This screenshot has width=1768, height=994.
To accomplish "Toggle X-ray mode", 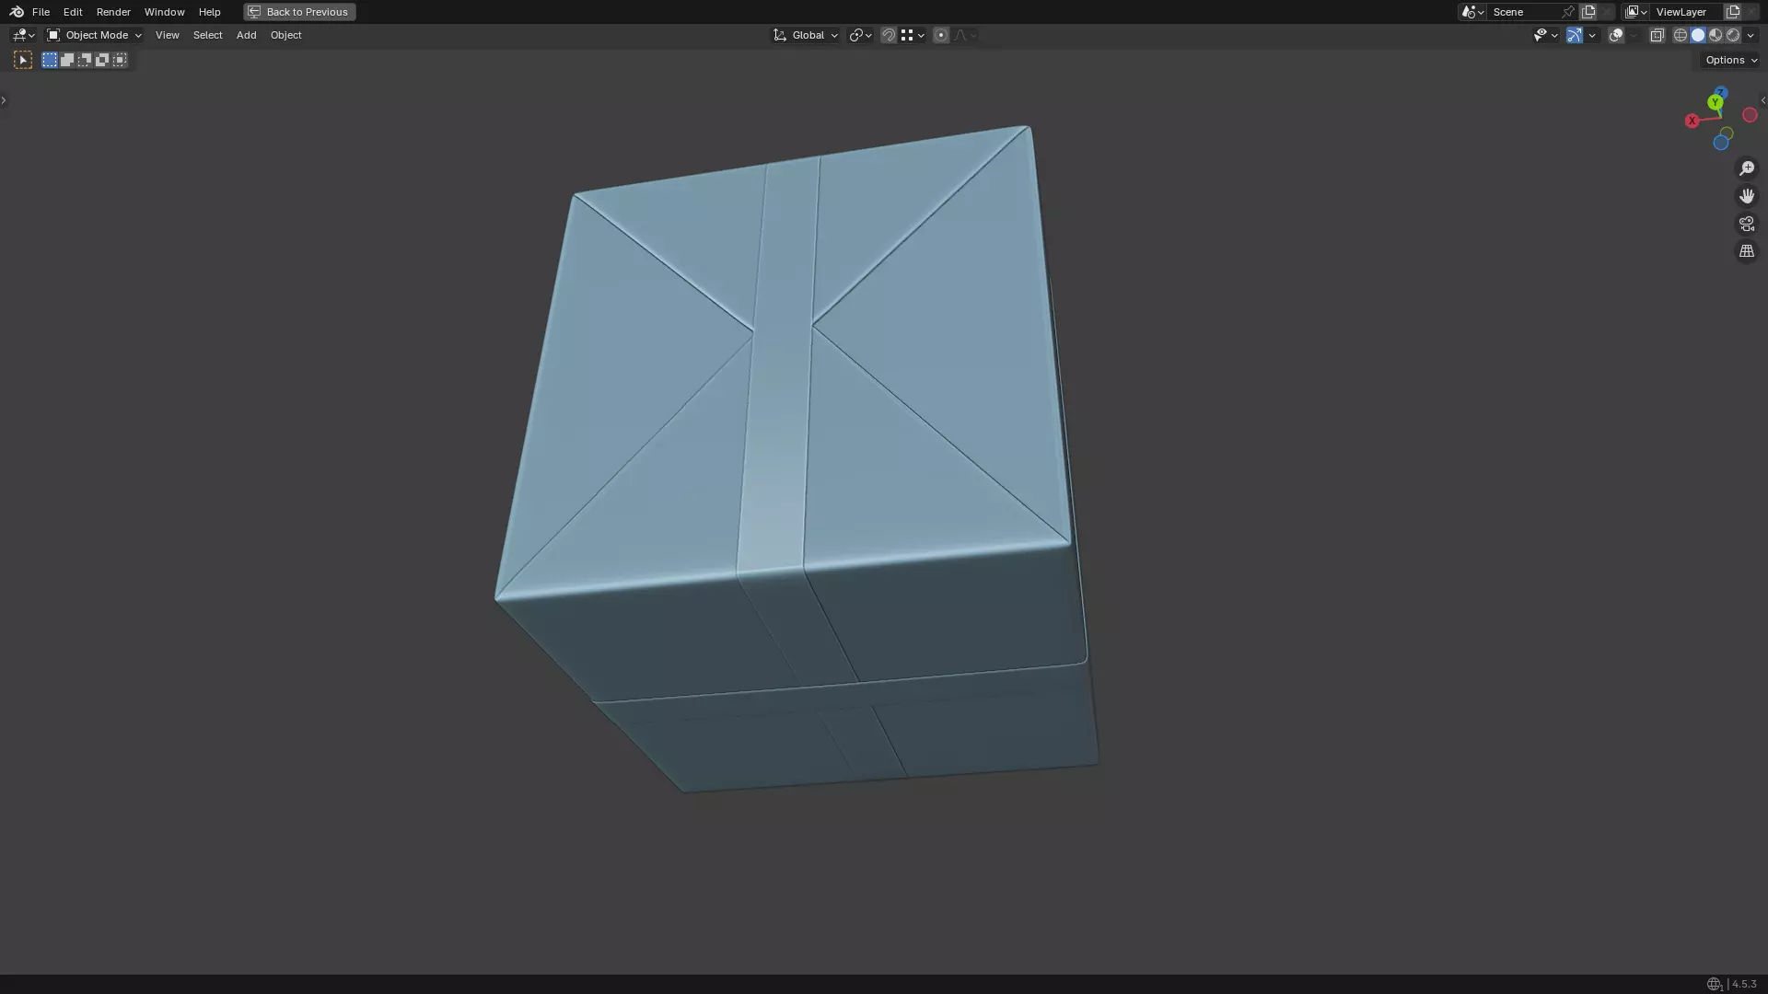I will pos(1657,35).
